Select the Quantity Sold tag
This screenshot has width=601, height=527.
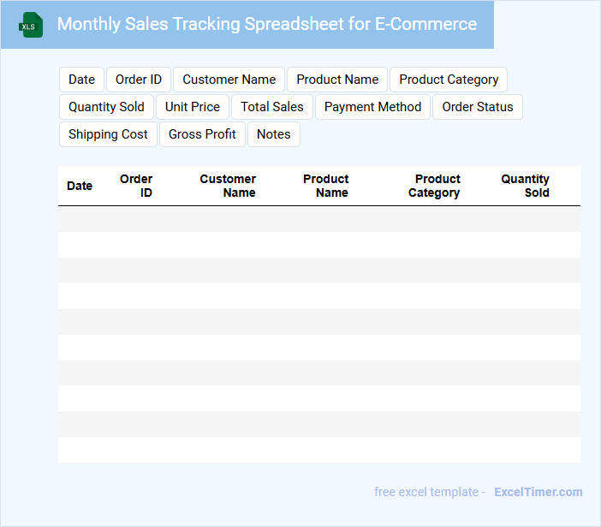(x=106, y=107)
